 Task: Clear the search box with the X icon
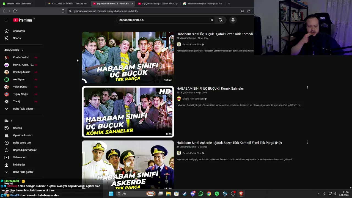click(x=212, y=20)
